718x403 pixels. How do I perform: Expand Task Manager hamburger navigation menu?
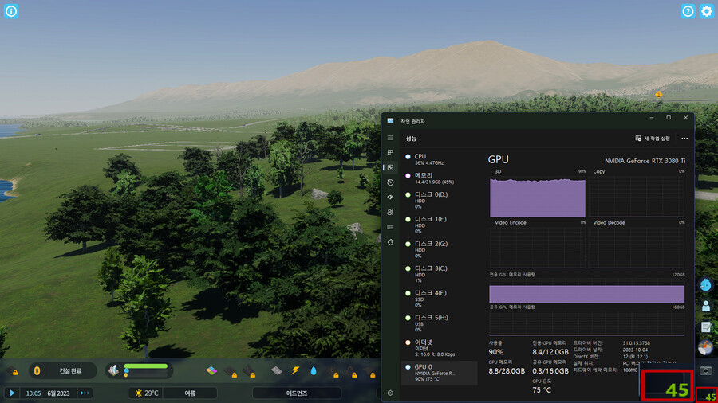click(x=390, y=138)
